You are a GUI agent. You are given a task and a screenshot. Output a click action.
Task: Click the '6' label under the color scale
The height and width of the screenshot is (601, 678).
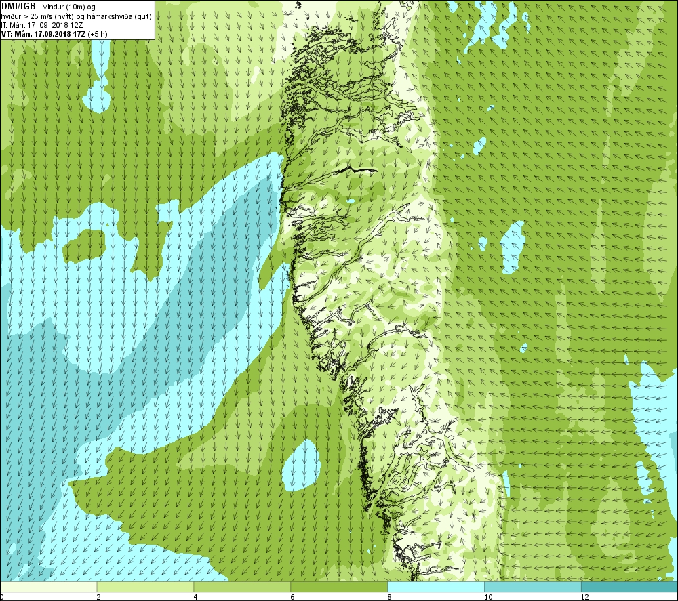pyautogui.click(x=292, y=597)
